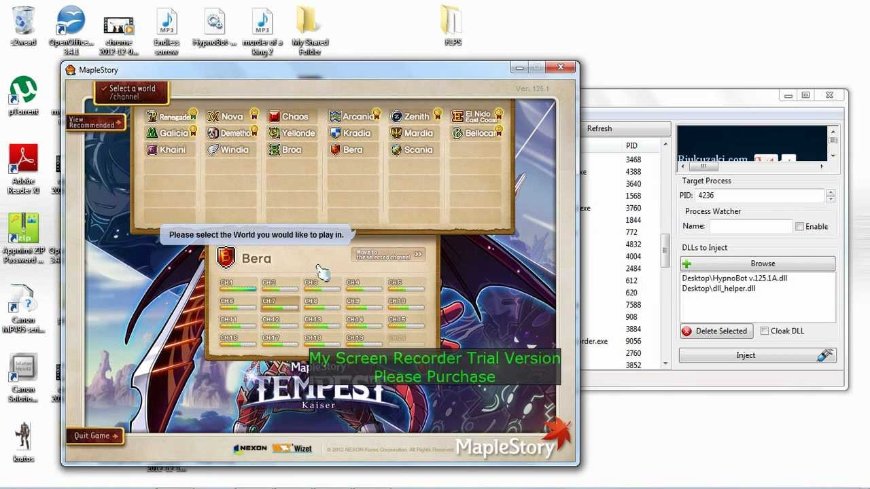This screenshot has width=870, height=489.
Task: Choose the El Nido East Coast world
Action: (476, 116)
